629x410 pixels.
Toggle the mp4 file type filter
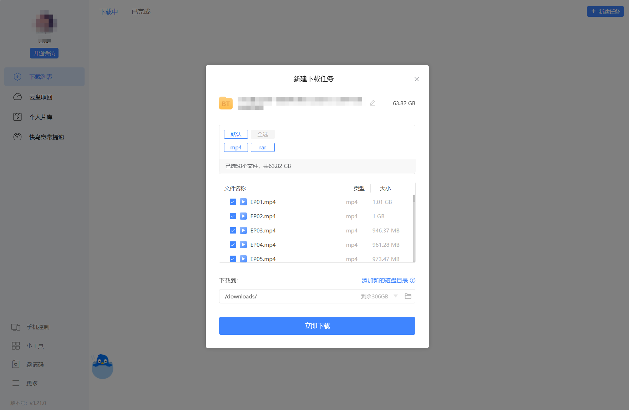click(x=236, y=148)
